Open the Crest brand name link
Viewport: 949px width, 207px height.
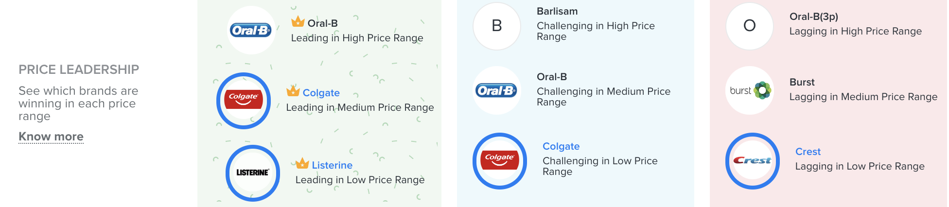coord(808,152)
